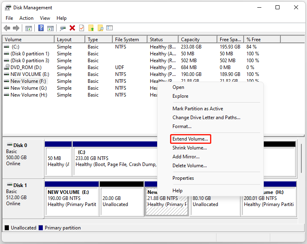Viewport: 307px width, 244px height.
Task: Toggle the Show/Hide Console Tree icon
Action: tap(29, 28)
